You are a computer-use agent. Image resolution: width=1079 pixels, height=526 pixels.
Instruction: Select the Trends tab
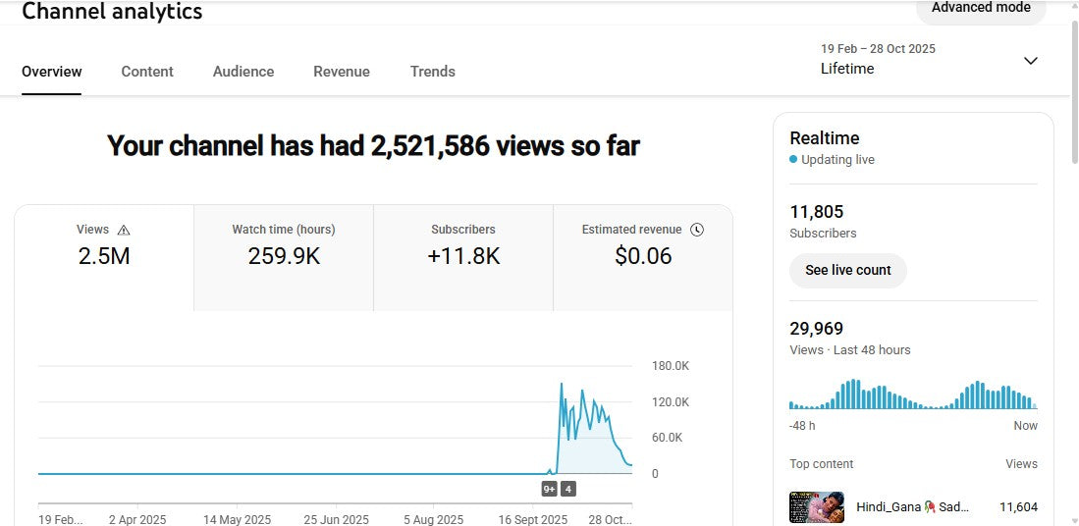tap(432, 72)
